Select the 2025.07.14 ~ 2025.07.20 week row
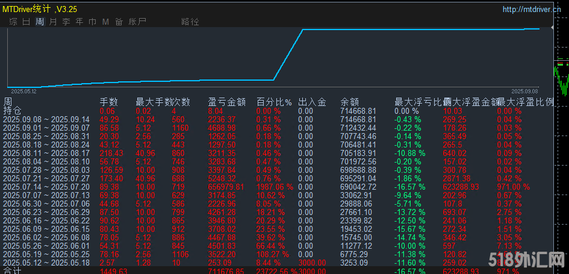 point(46,187)
